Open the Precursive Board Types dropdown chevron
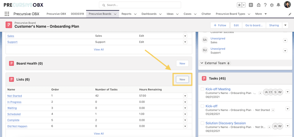 coord(249,14)
